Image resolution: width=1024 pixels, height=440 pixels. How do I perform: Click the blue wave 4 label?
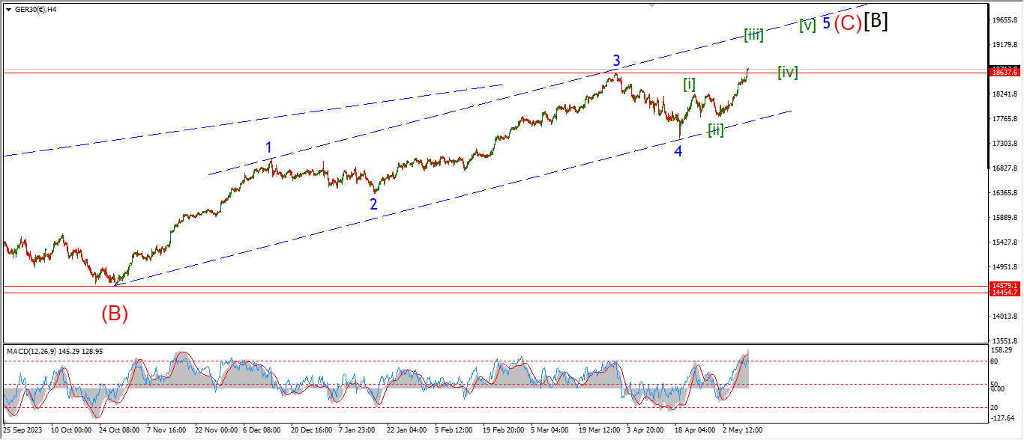coord(678,151)
